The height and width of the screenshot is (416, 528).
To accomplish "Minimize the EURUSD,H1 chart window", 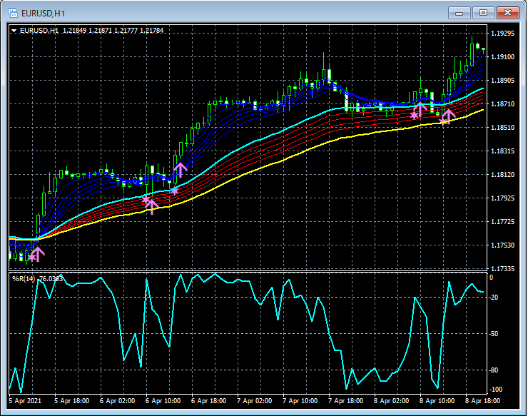I will click(x=460, y=12).
